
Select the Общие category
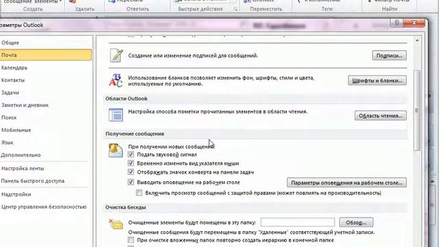[46, 43]
